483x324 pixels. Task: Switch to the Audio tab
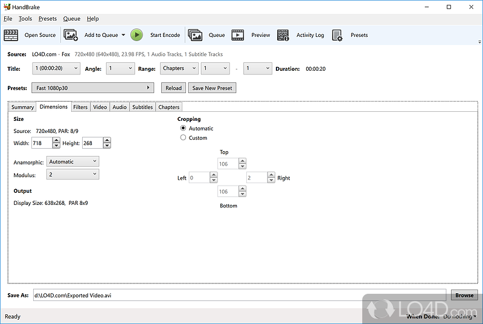(x=120, y=107)
